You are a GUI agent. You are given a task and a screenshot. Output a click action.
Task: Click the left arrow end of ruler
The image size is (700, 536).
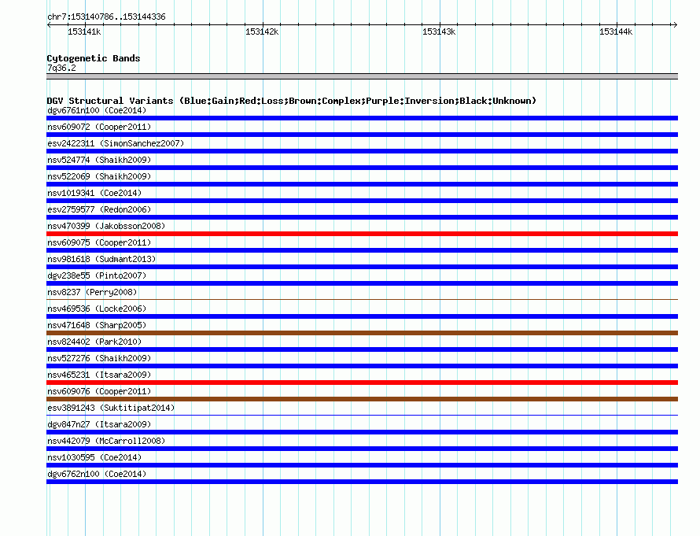tap(49, 24)
